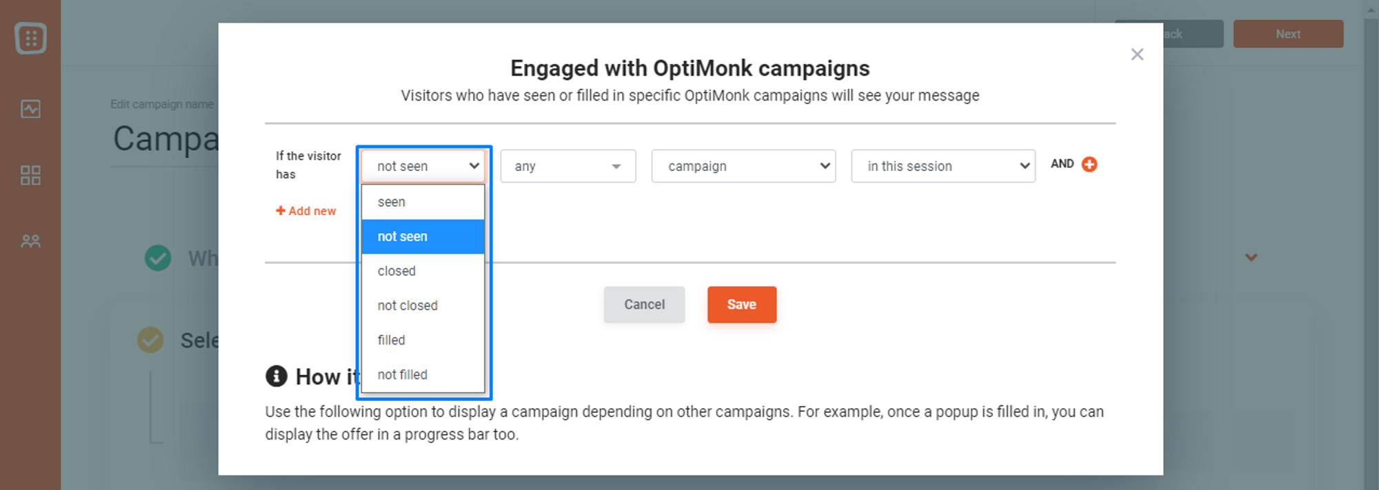Click the 'Add new' link
This screenshot has width=1379, height=490.
click(x=306, y=211)
